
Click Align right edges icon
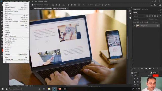tap(59, 5)
